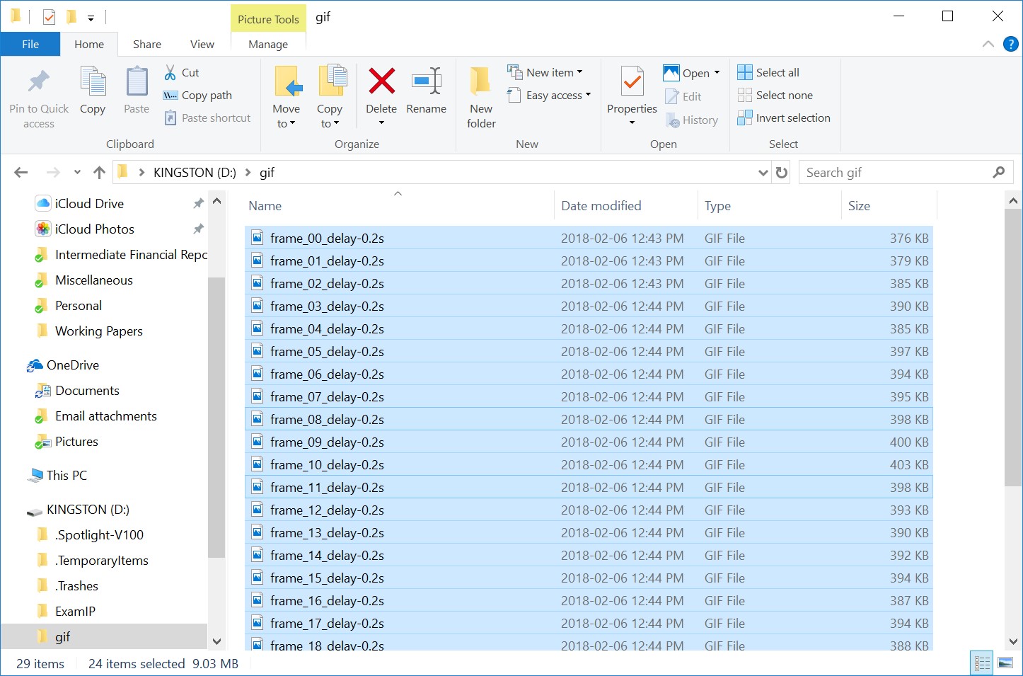The image size is (1023, 676).
Task: Click the quick access New folder icon
Action: (x=71, y=17)
